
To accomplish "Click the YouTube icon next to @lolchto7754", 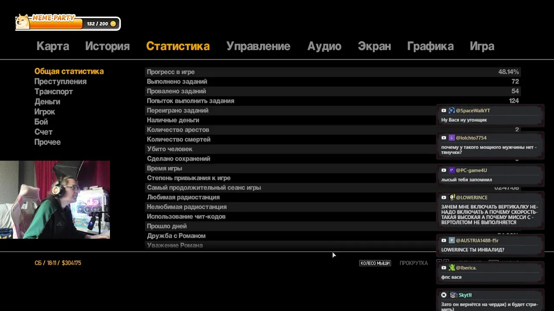I will [x=444, y=138].
